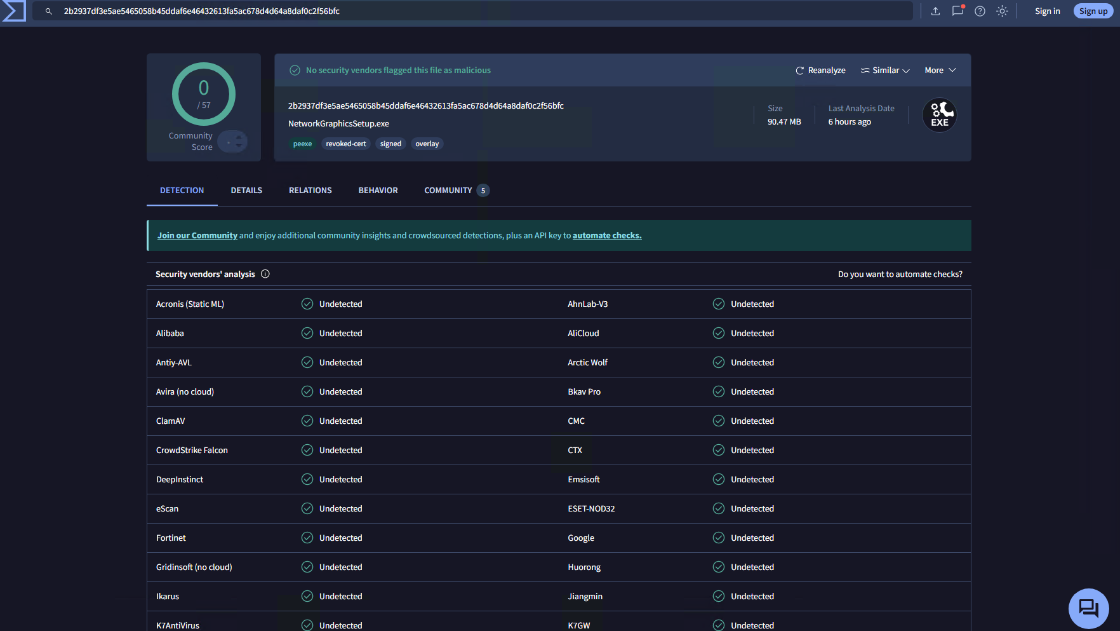
Task: Click the 90.47 MB size value
Action: click(784, 121)
